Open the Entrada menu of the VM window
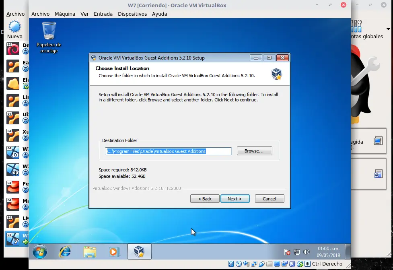The width and height of the screenshot is (393, 270). pyautogui.click(x=103, y=14)
